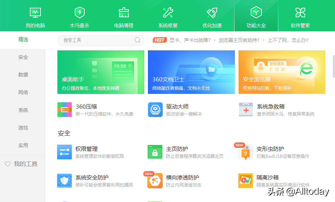This screenshot has height=202, width=335.
Task: Select the 实用 sidebar category
Action: [23, 145]
